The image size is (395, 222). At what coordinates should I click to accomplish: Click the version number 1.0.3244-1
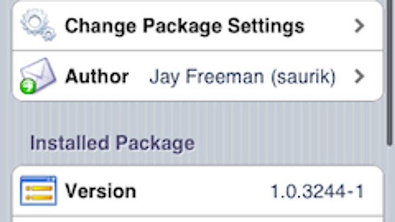317,191
